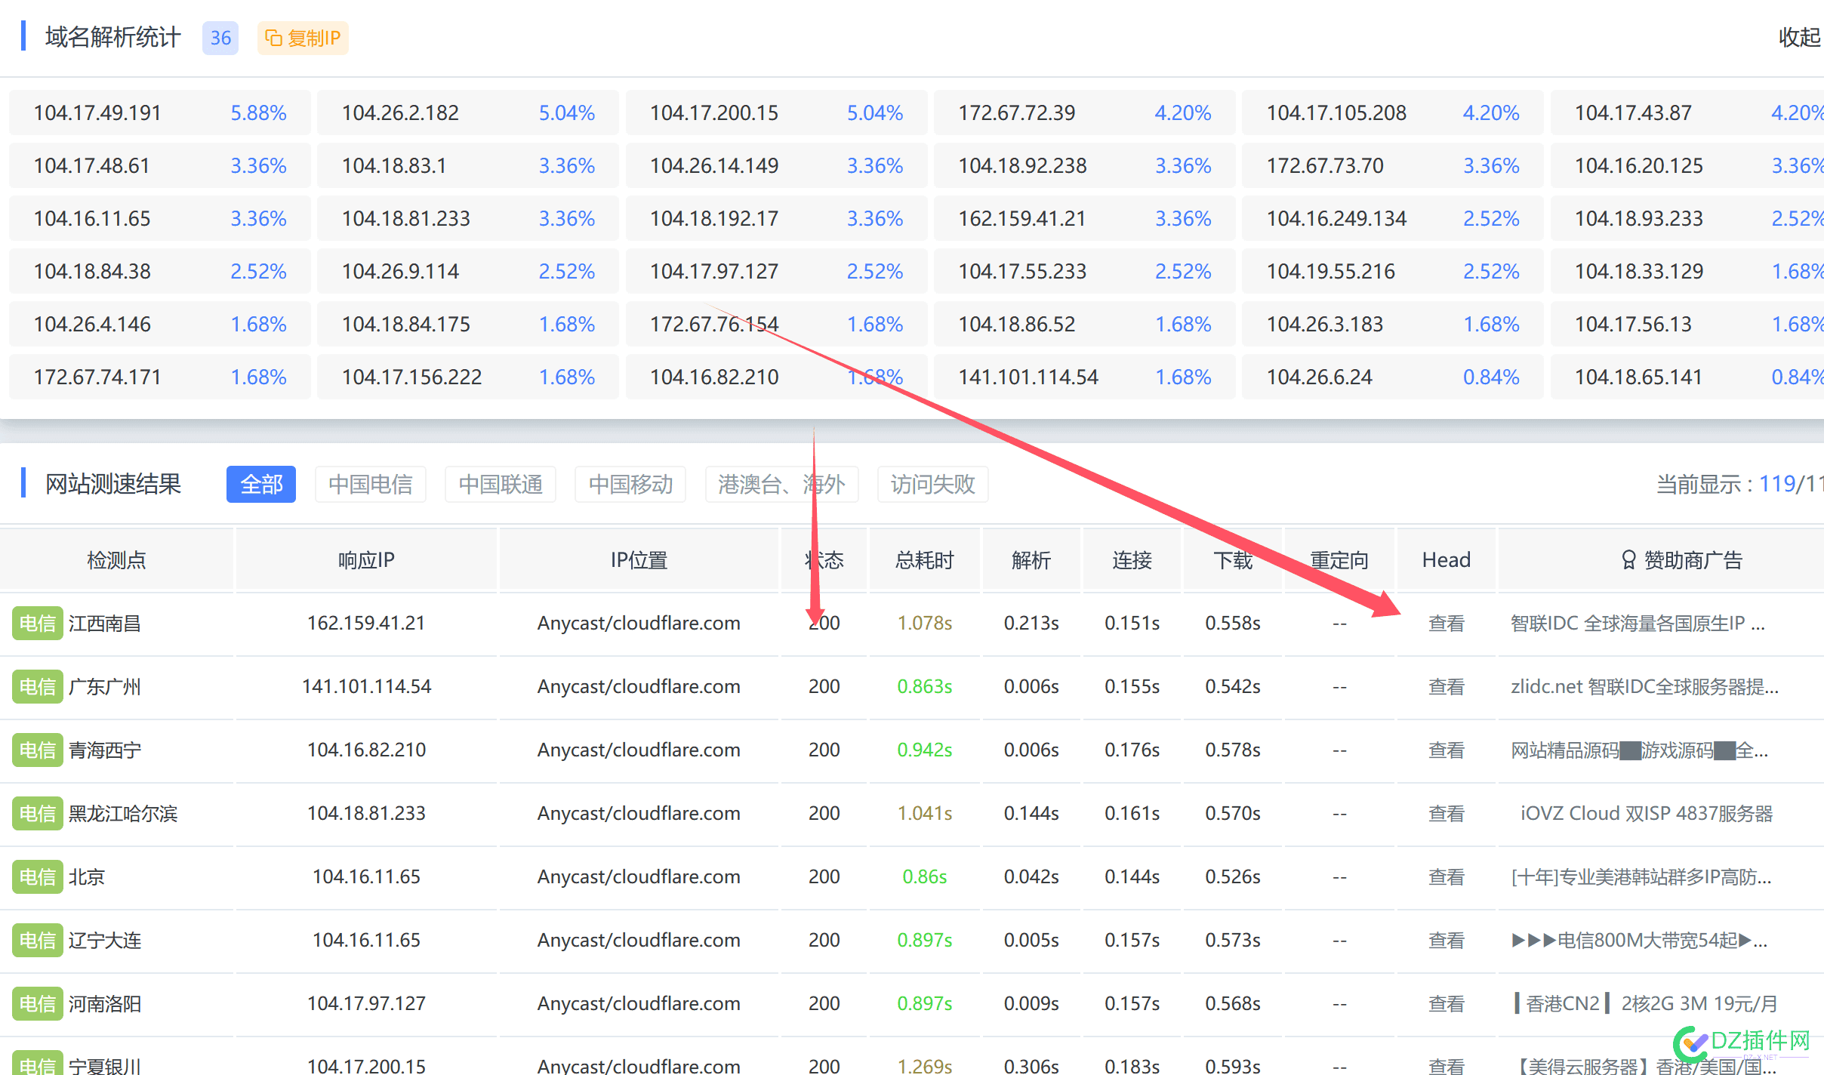Show the 访问失败 tab
Image resolution: width=1824 pixels, height=1075 pixels.
933,484
